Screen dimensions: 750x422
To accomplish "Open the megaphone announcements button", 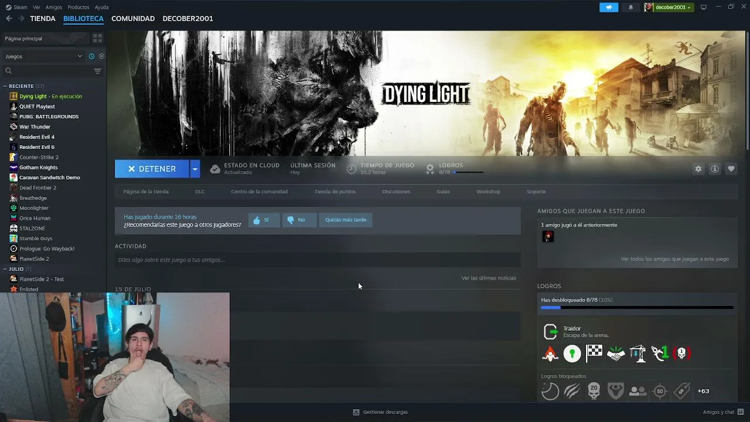I will coord(609,7).
